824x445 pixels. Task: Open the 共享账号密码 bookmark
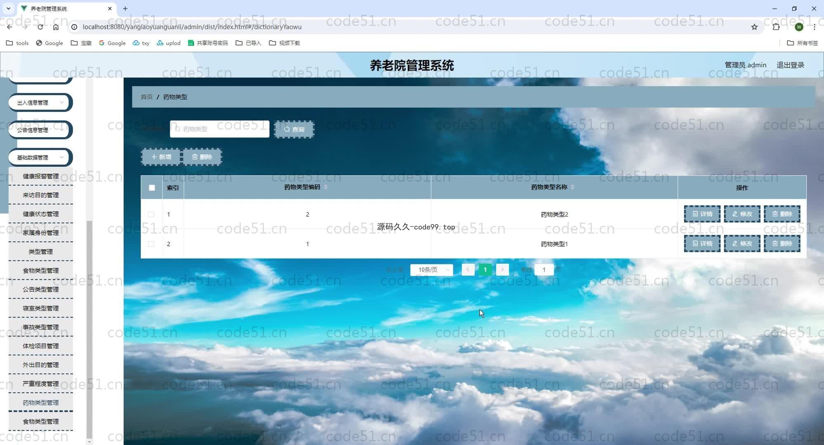click(x=208, y=43)
